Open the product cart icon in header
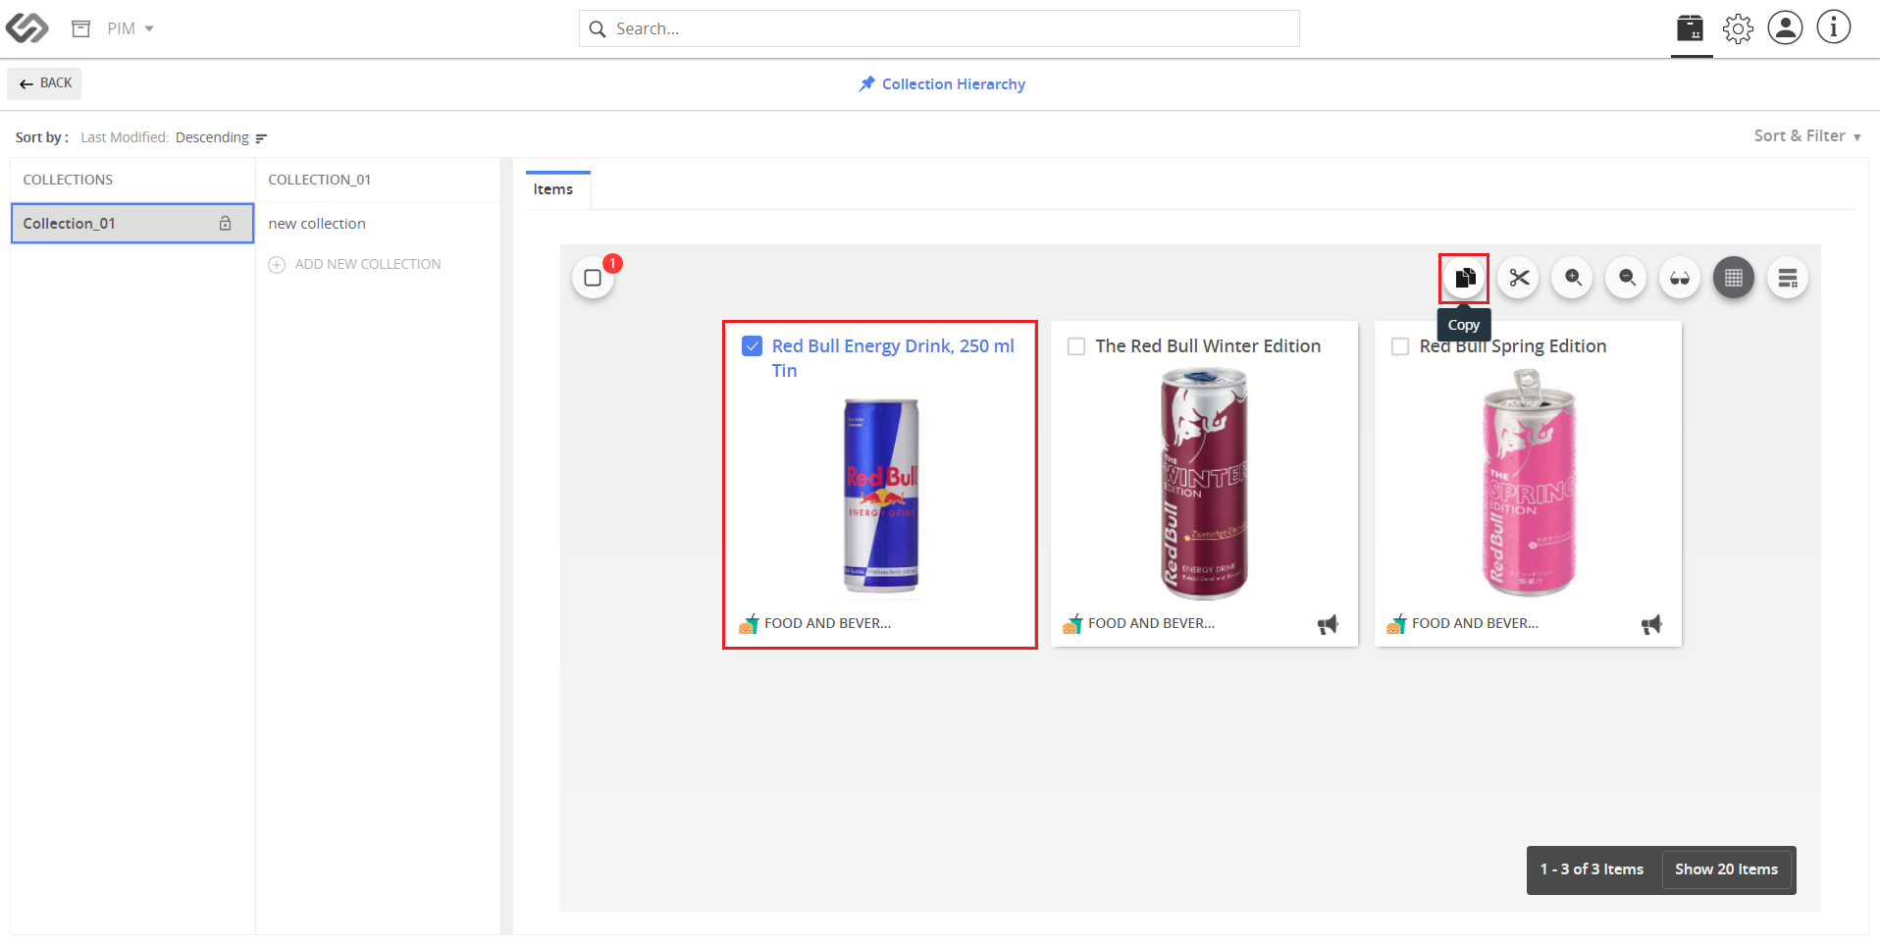Screen dimensions: 1880x946 1691,28
